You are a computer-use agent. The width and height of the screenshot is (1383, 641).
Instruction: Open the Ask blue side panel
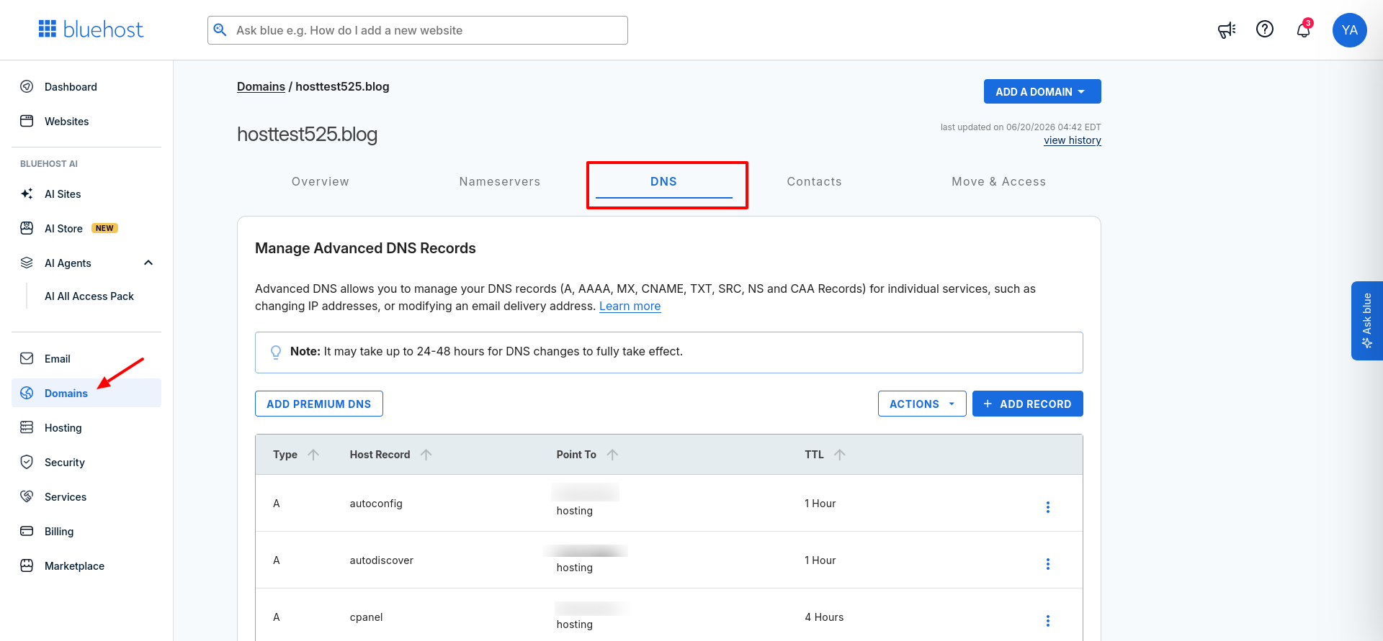click(x=1367, y=320)
